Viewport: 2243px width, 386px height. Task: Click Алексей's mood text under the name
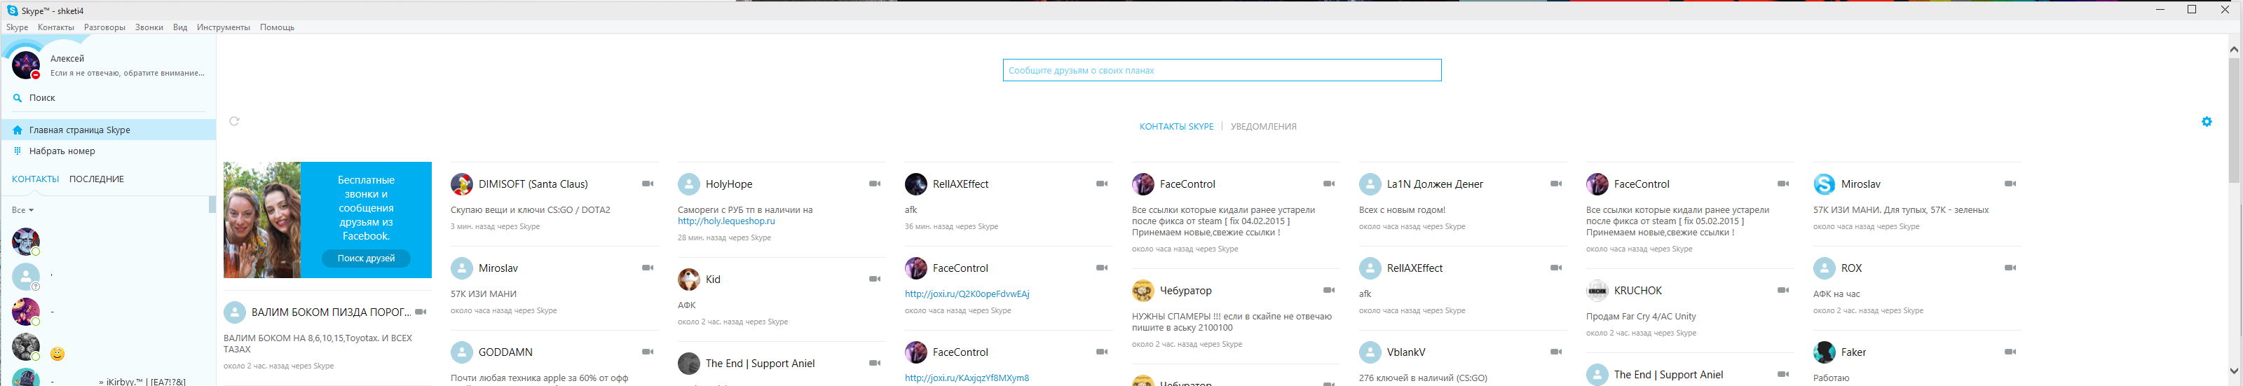pos(127,73)
